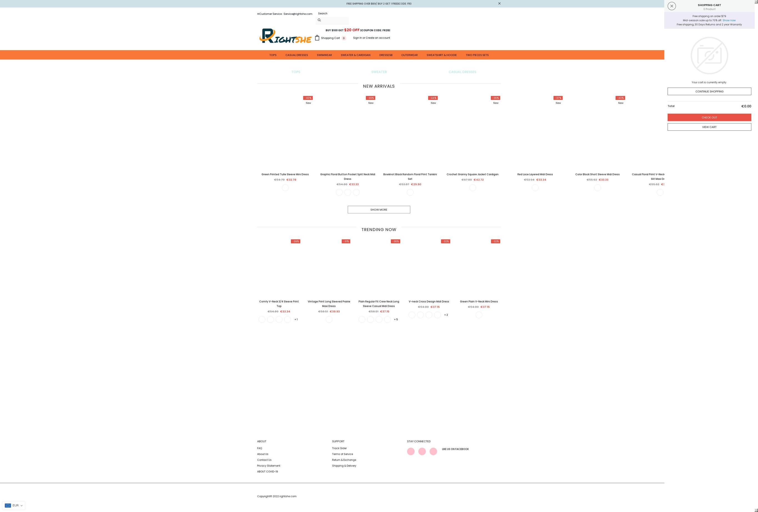This screenshot has width=758, height=512.
Task: Click Create an account link
Action: click(x=378, y=38)
